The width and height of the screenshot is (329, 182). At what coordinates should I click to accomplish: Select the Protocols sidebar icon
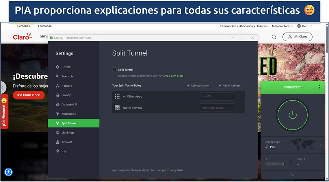(58, 77)
